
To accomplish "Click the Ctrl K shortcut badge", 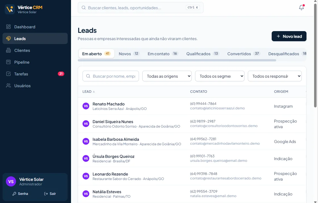I will [193, 8].
